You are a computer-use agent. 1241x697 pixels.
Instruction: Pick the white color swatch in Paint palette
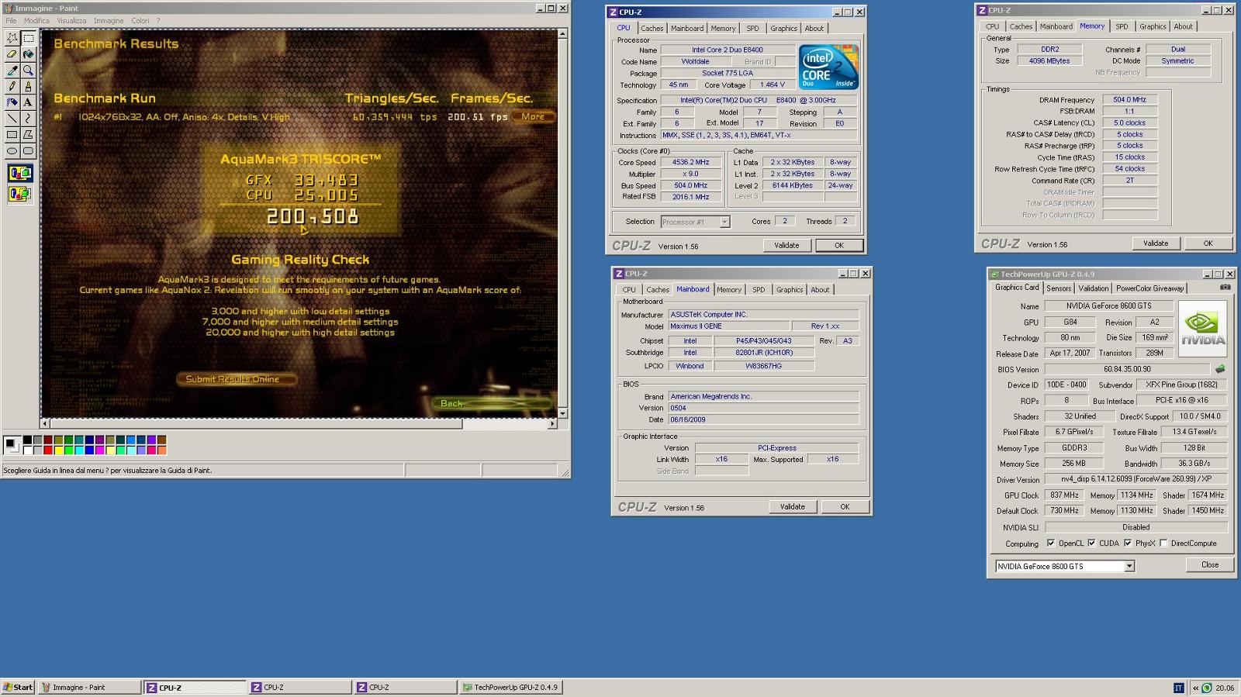27,450
